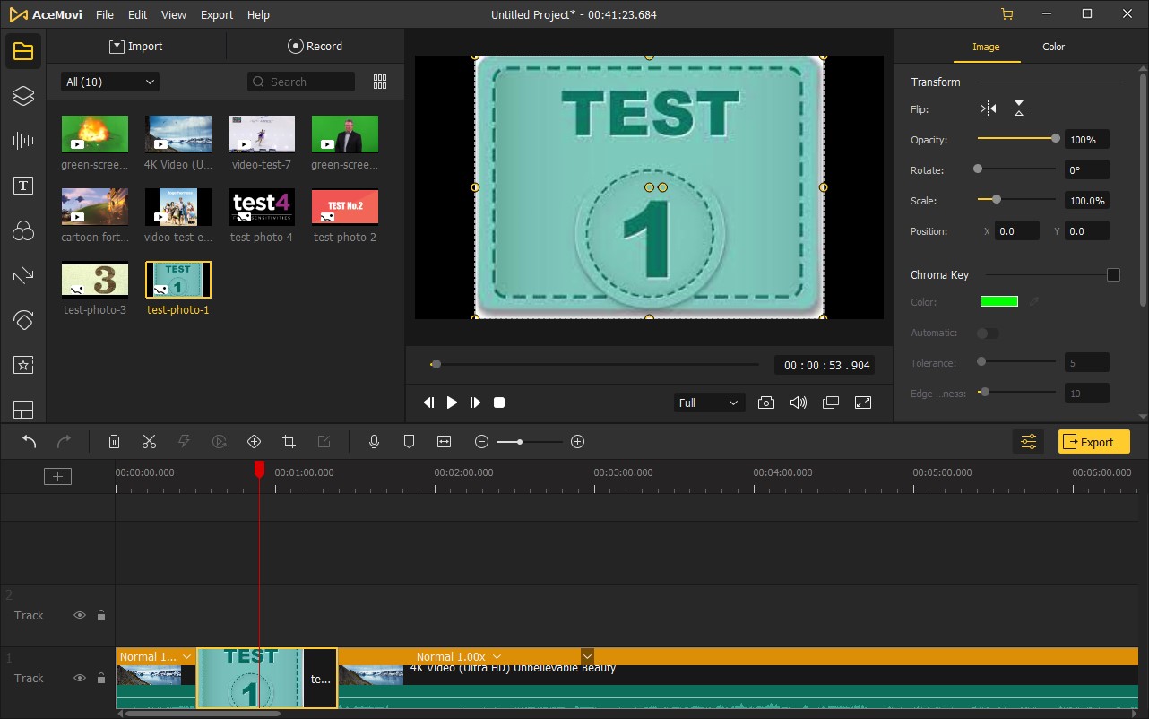Click the voice-over microphone icon

375,442
